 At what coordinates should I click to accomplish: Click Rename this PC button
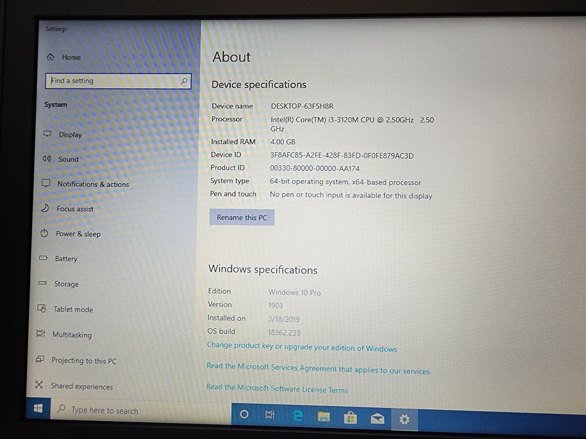coord(242,217)
